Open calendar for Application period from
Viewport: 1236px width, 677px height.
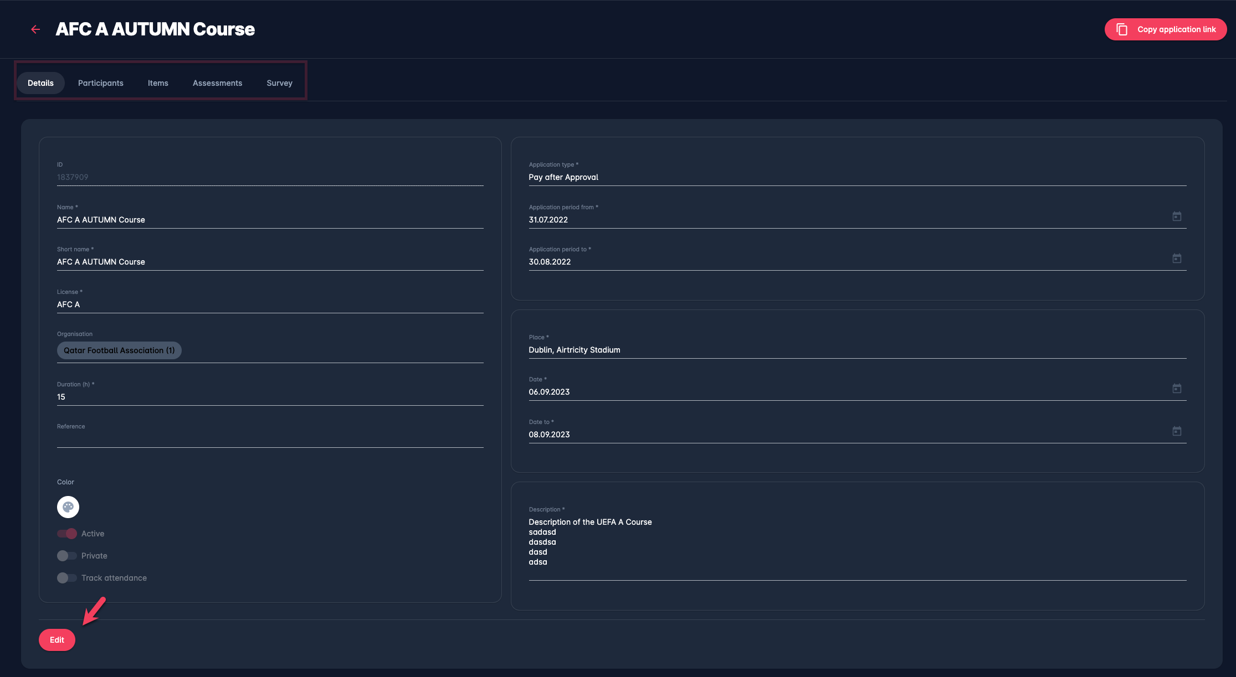[1177, 216]
